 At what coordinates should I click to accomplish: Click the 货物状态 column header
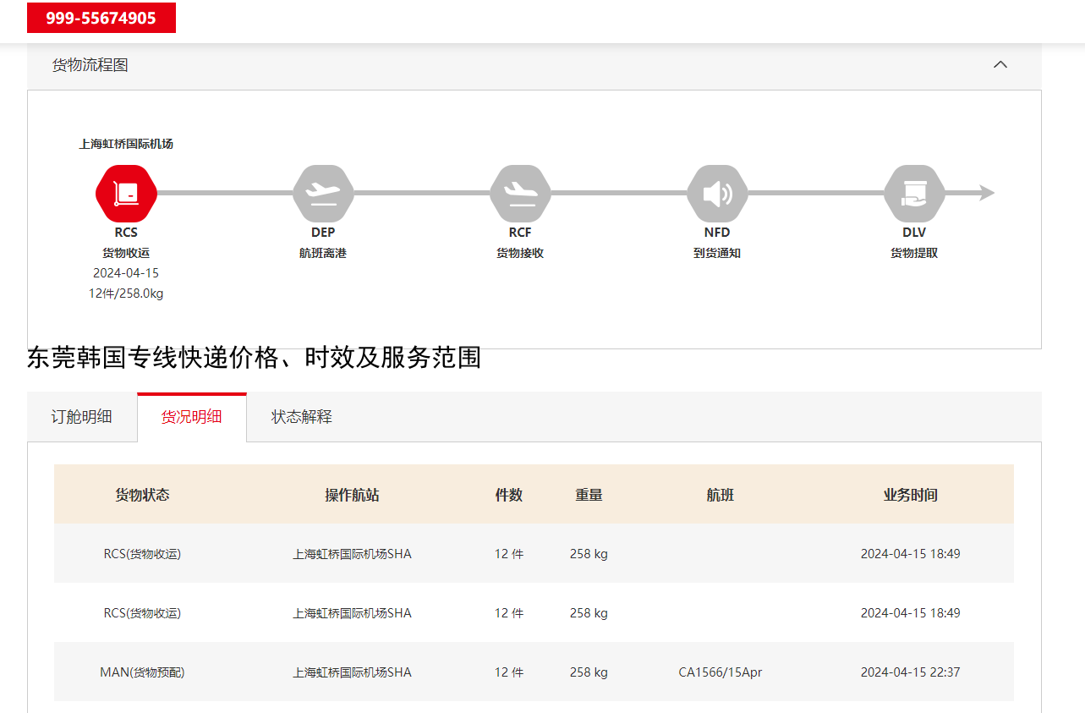[x=142, y=495]
